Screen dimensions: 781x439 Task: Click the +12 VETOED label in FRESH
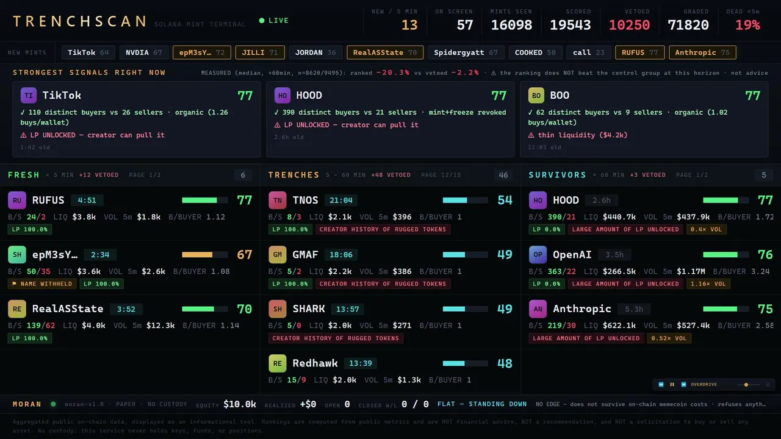[x=99, y=175]
